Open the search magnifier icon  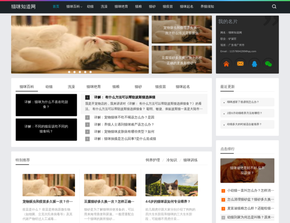pos(274,7)
